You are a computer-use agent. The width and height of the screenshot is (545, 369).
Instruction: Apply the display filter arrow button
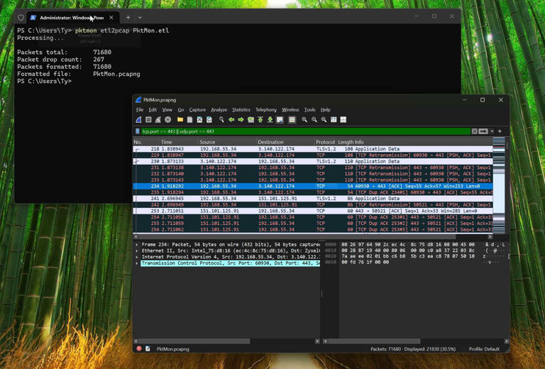pos(483,131)
